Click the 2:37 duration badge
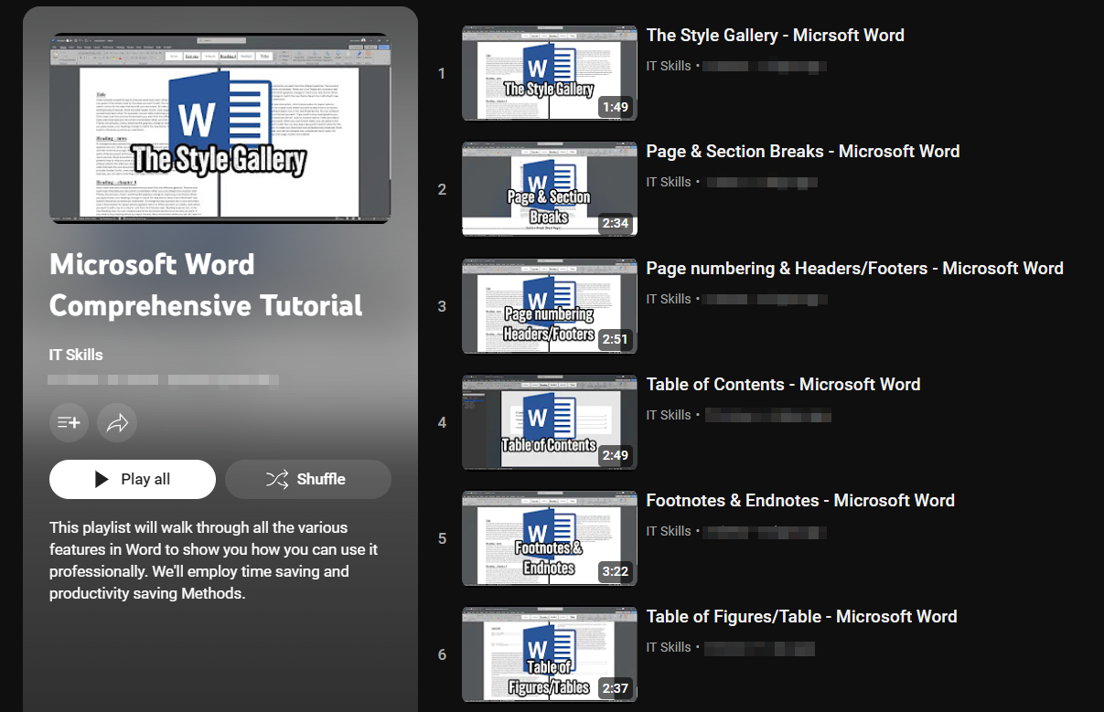Viewport: 1104px width, 712px height. [615, 688]
